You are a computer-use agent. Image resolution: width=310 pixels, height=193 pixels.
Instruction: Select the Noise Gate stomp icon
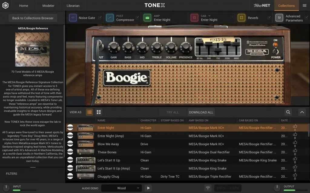[72, 18]
